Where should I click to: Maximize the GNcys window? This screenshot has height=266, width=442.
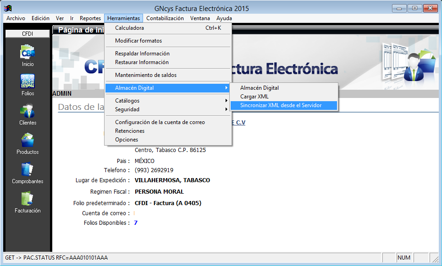pyautogui.click(x=414, y=8)
